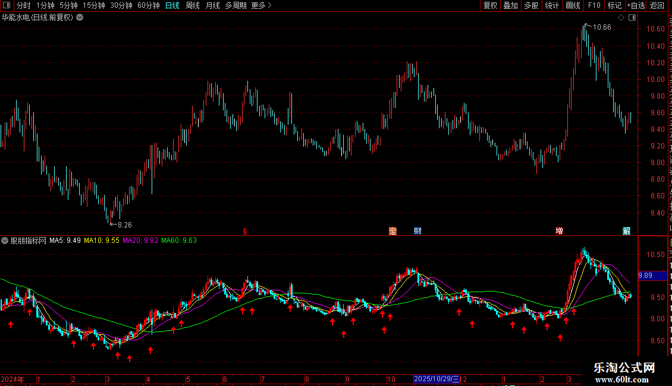Viewport: 672px width, 386px height.
Task: Open the 复权 adjustment options
Action: click(x=490, y=5)
